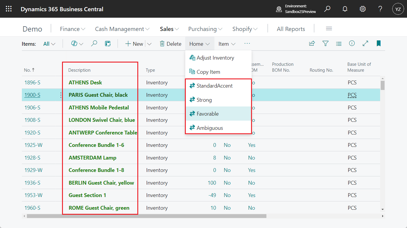Screen dimensions: 407x228
Task: Open the All views filter dropdown
Action: point(49,44)
